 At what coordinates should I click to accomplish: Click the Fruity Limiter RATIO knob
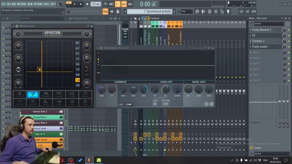[x=144, y=90]
